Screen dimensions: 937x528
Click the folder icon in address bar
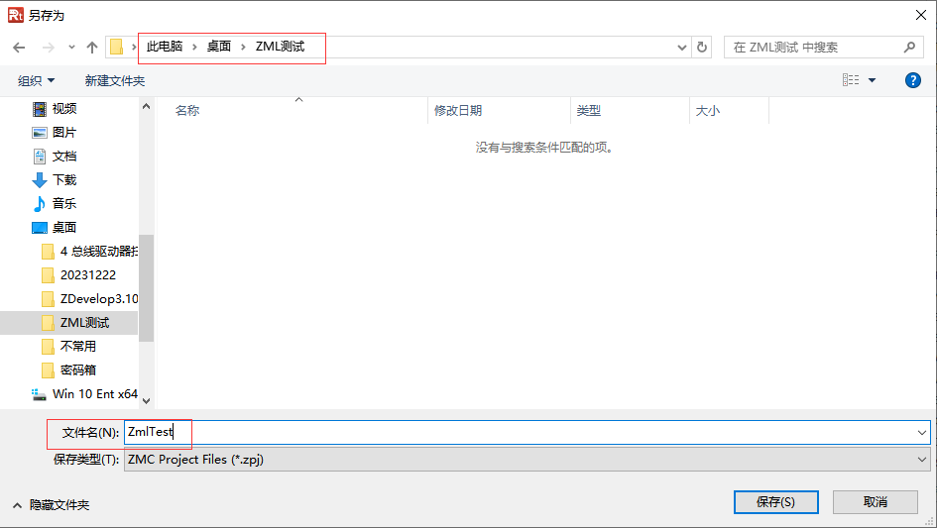tap(117, 47)
